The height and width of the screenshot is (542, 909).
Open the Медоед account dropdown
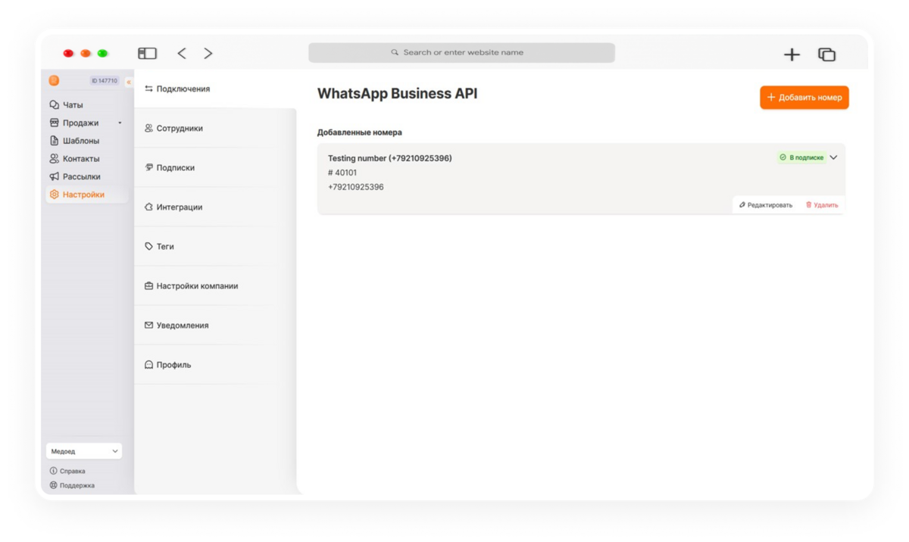(83, 451)
